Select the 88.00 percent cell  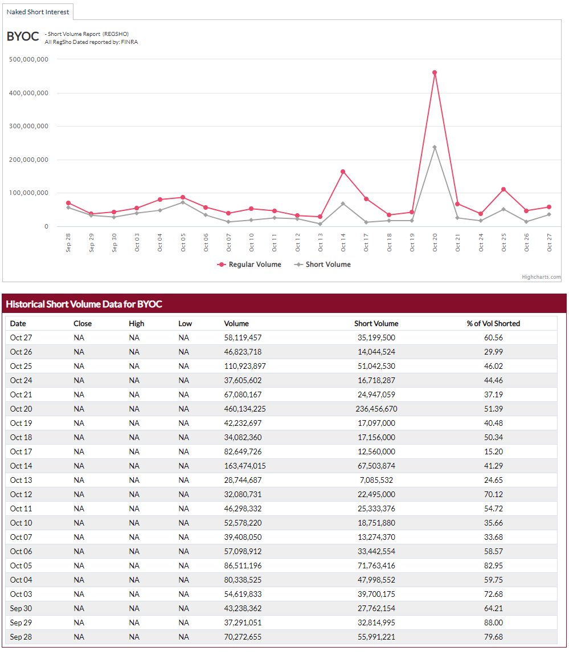tap(493, 623)
